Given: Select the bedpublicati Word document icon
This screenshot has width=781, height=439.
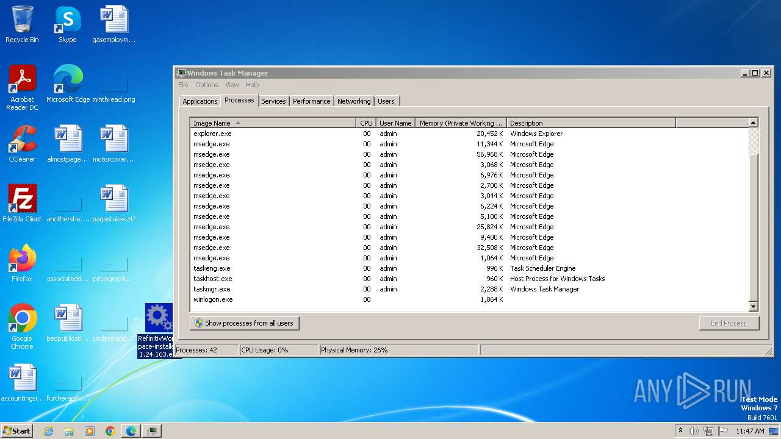Looking at the screenshot, I should [68, 323].
